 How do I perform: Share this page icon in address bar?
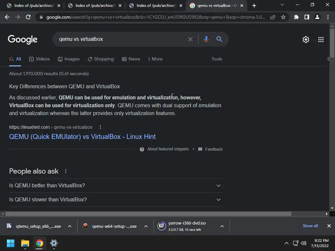(273, 17)
